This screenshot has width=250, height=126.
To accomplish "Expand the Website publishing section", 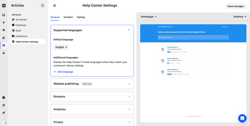I will point(129,84).
